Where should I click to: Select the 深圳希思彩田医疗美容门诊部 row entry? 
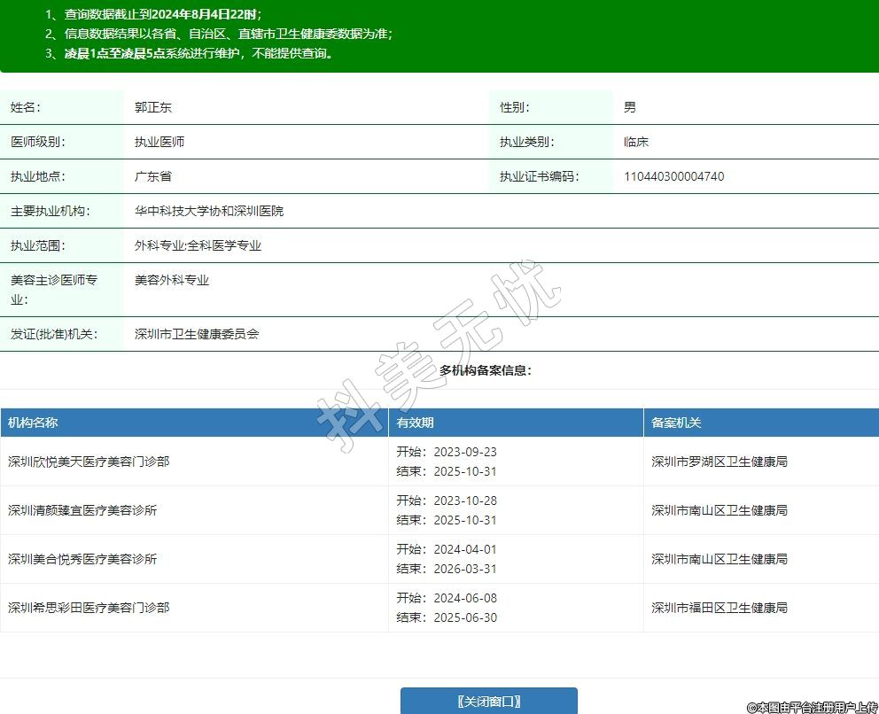[x=89, y=608]
